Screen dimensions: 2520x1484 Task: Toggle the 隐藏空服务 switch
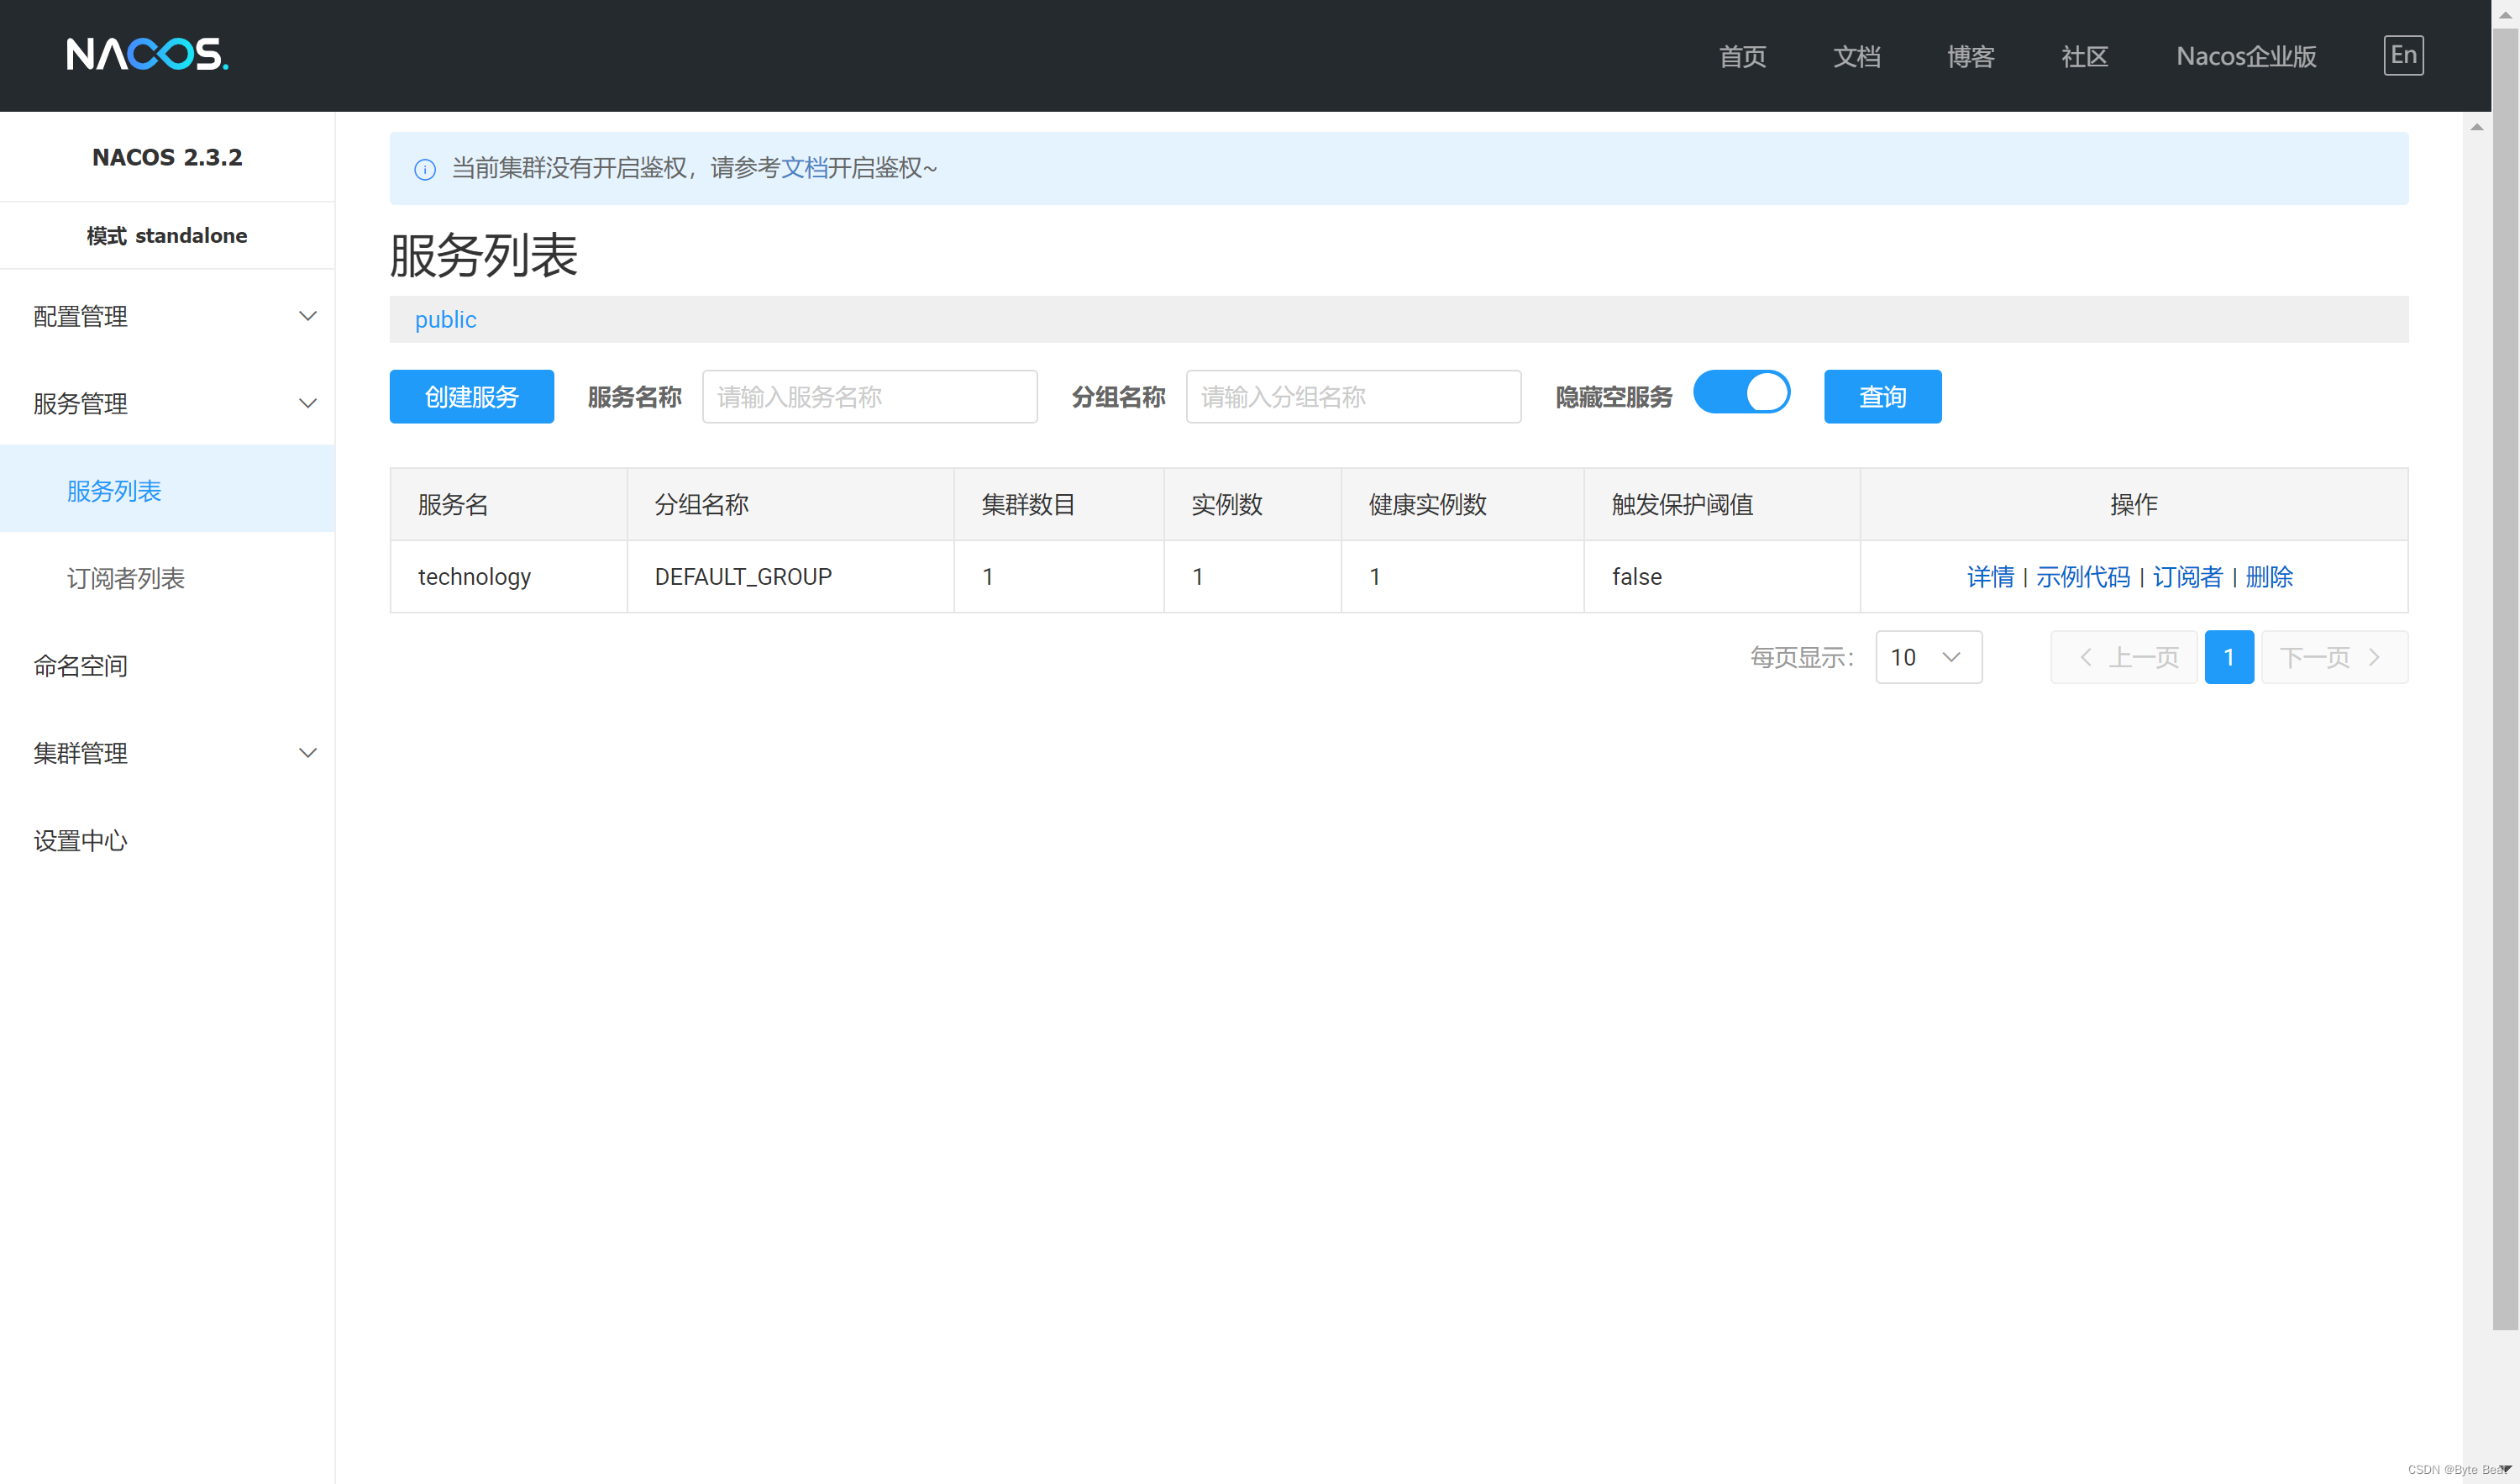1741,392
